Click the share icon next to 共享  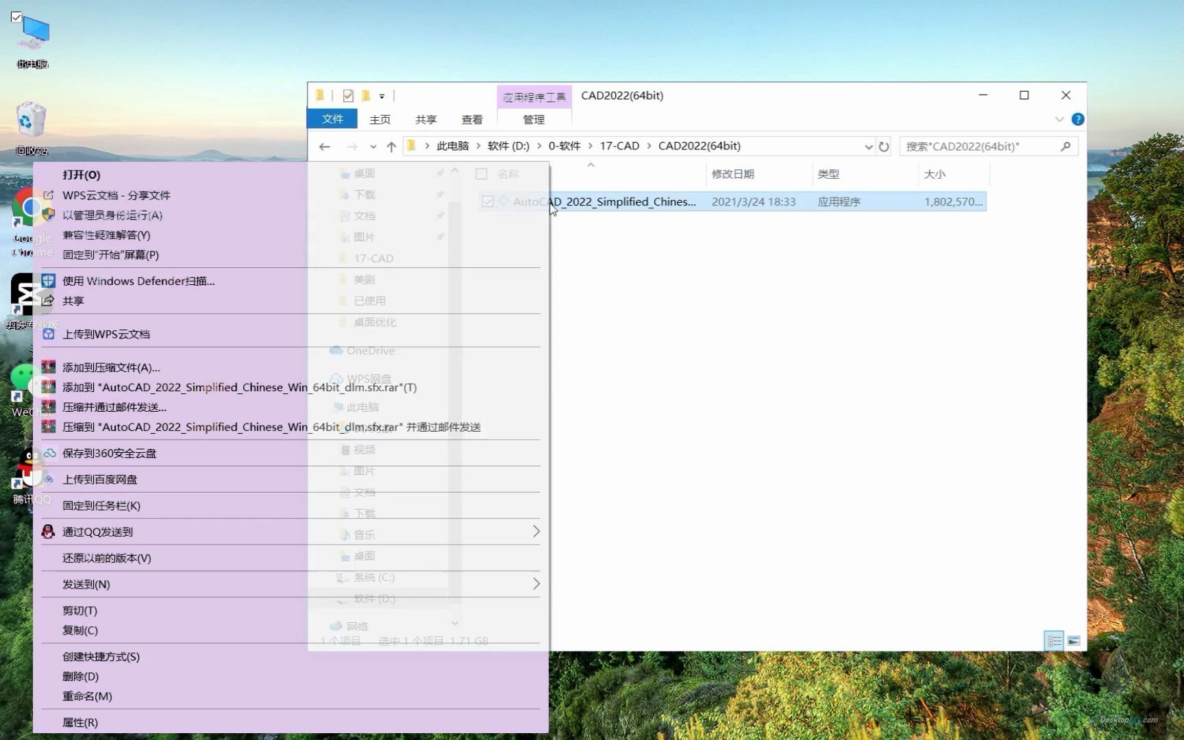(x=48, y=300)
